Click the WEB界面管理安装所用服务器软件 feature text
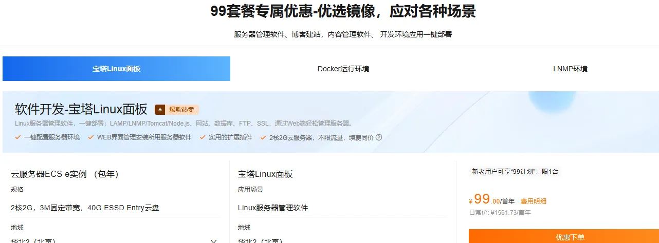 pos(144,137)
